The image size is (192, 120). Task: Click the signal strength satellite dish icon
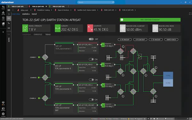pos(25,28)
